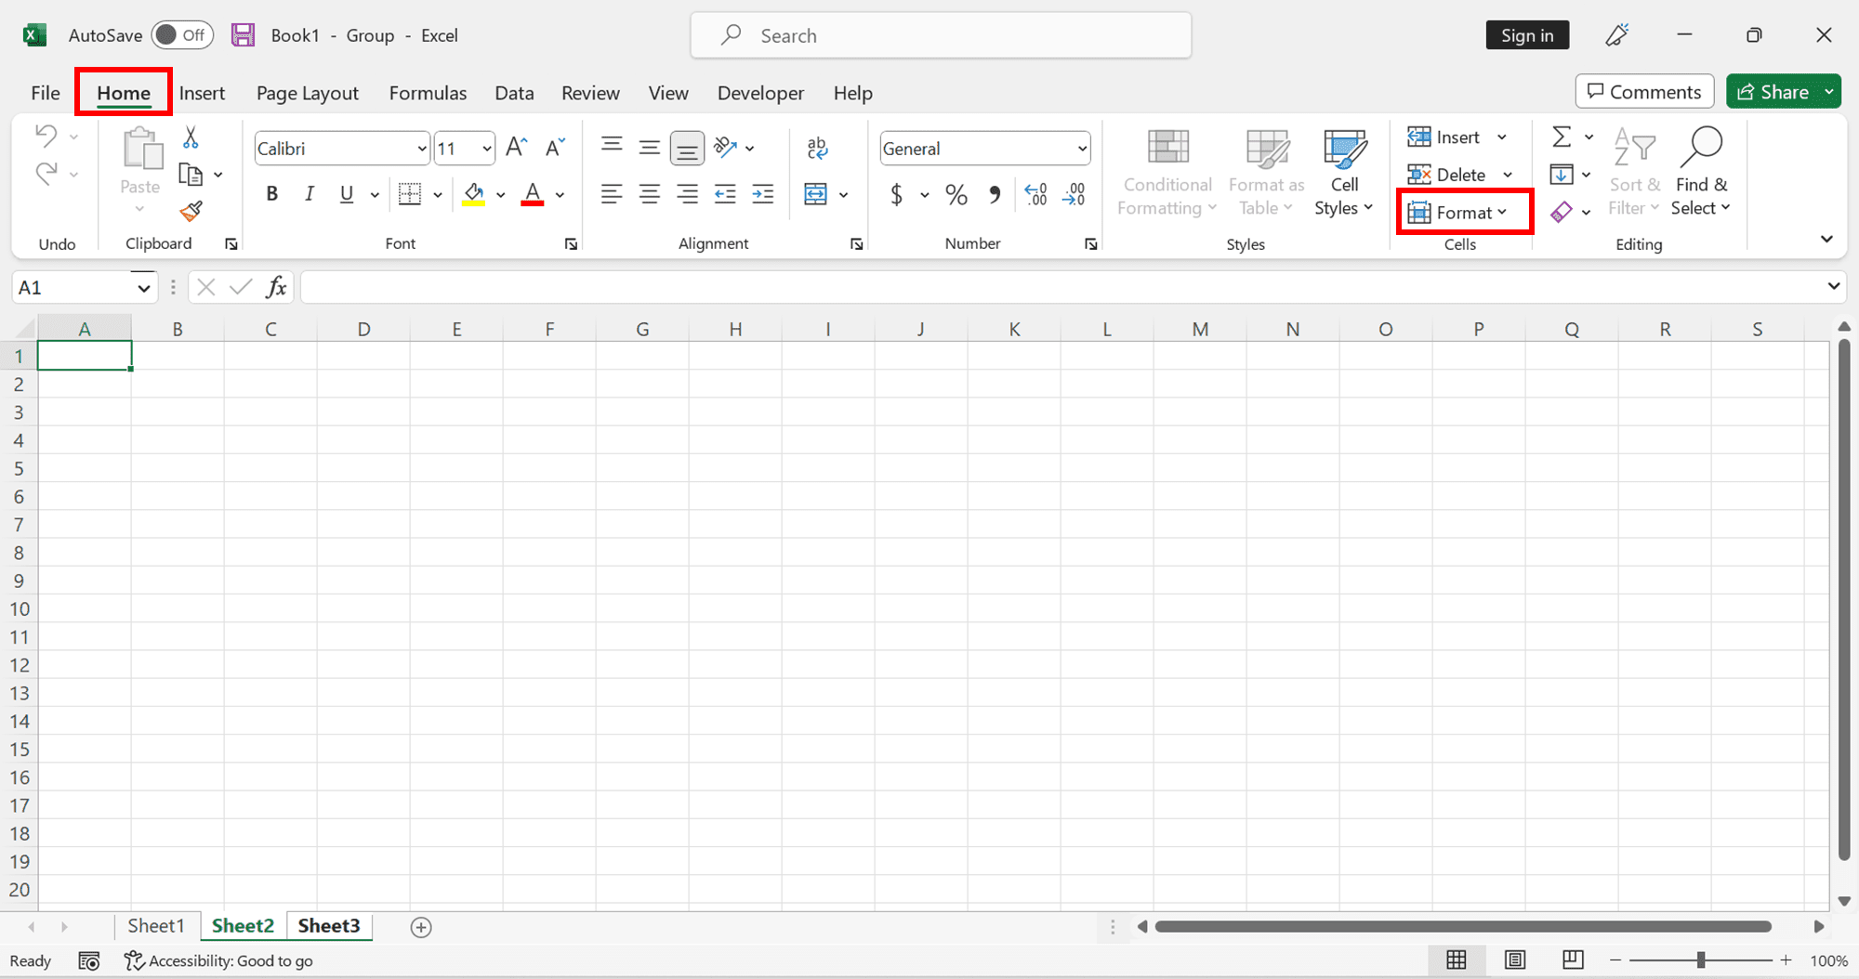1859x979 pixels.
Task: Click the red Font Color swatch button
Action: tap(533, 193)
